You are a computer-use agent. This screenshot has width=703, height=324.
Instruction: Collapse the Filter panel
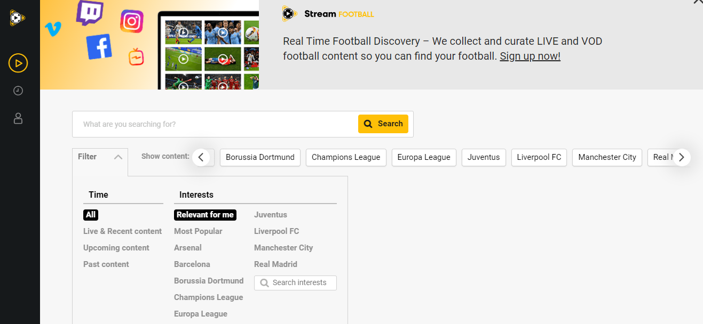[x=100, y=157]
